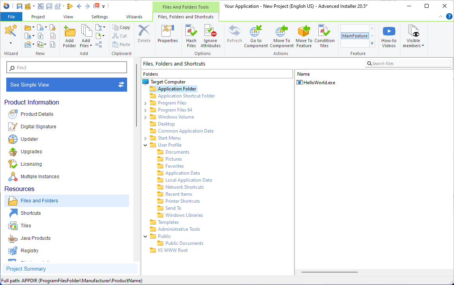Click the Move To Feature action

coord(304,36)
